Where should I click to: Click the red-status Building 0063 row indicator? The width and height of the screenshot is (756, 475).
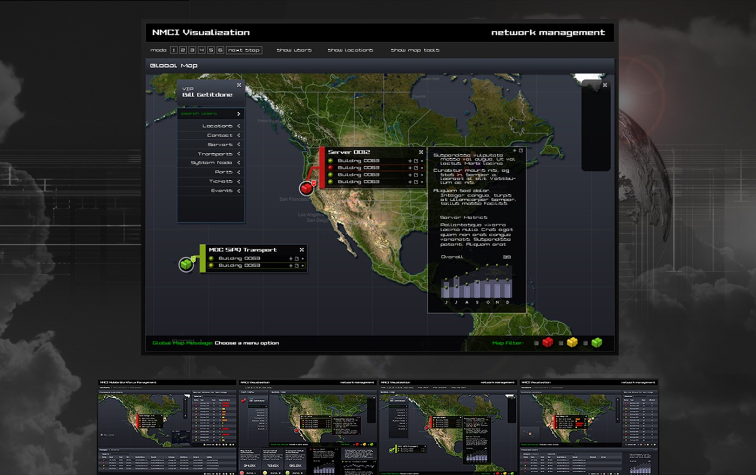[x=330, y=168]
